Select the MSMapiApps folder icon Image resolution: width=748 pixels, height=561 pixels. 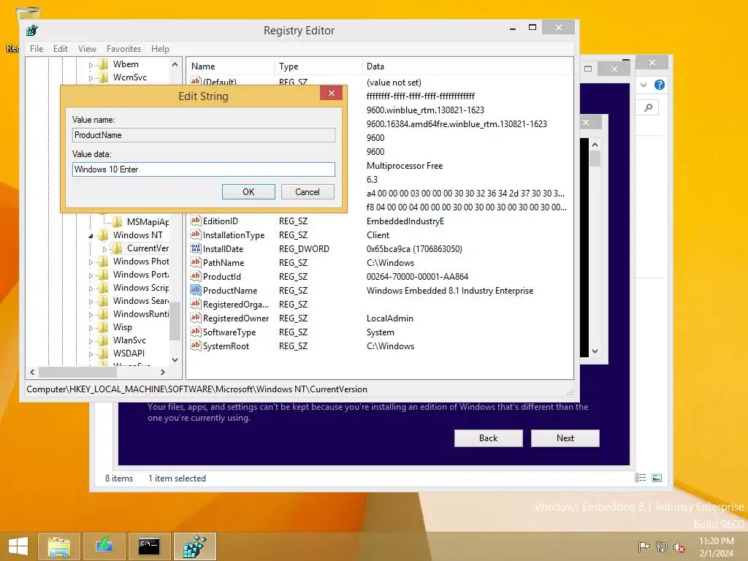pyautogui.click(x=118, y=222)
